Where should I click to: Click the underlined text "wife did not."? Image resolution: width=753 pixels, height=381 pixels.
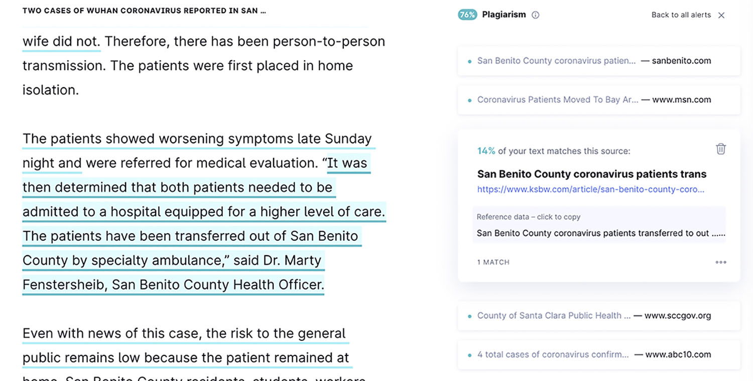click(x=61, y=41)
